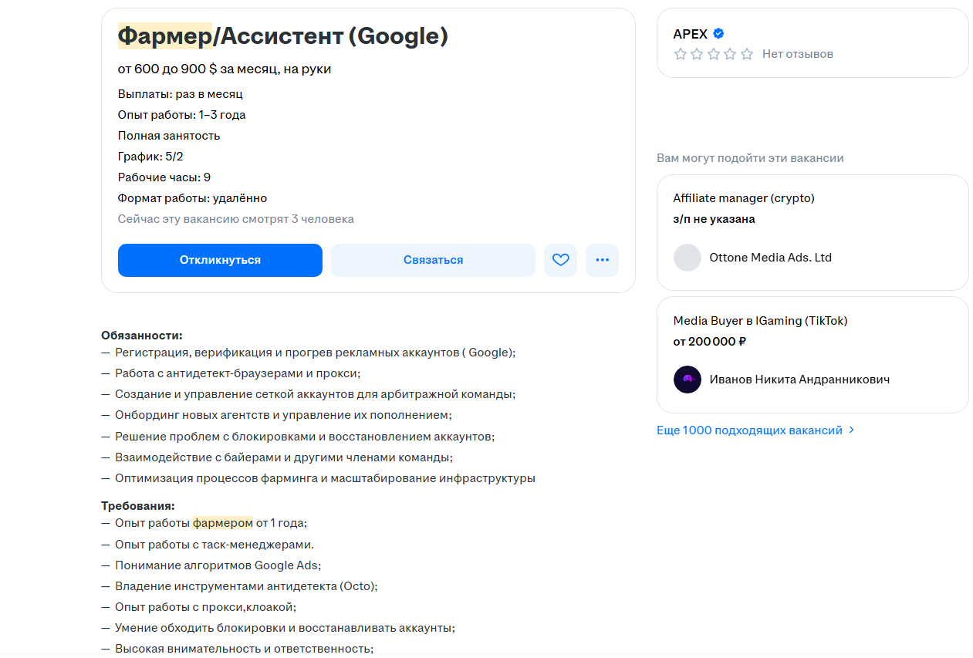Click the Ottone Media Ads company avatar
The image size is (973, 658).
pyautogui.click(x=687, y=257)
